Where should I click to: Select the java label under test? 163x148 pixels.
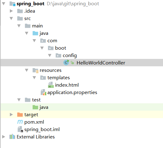(44, 108)
